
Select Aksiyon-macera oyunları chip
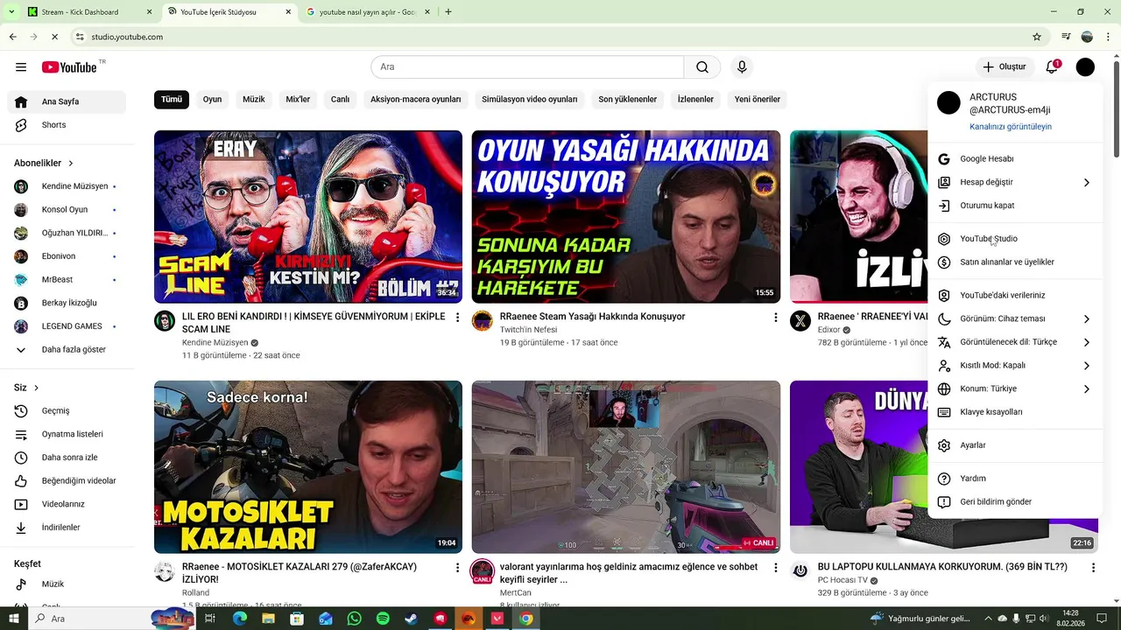pos(415,100)
